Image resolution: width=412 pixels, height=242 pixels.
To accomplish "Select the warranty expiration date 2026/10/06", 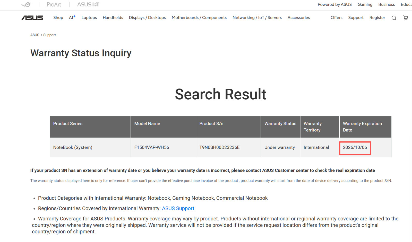I will [355, 147].
